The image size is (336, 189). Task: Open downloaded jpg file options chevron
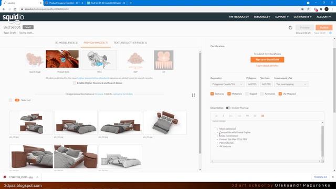(x=37, y=177)
